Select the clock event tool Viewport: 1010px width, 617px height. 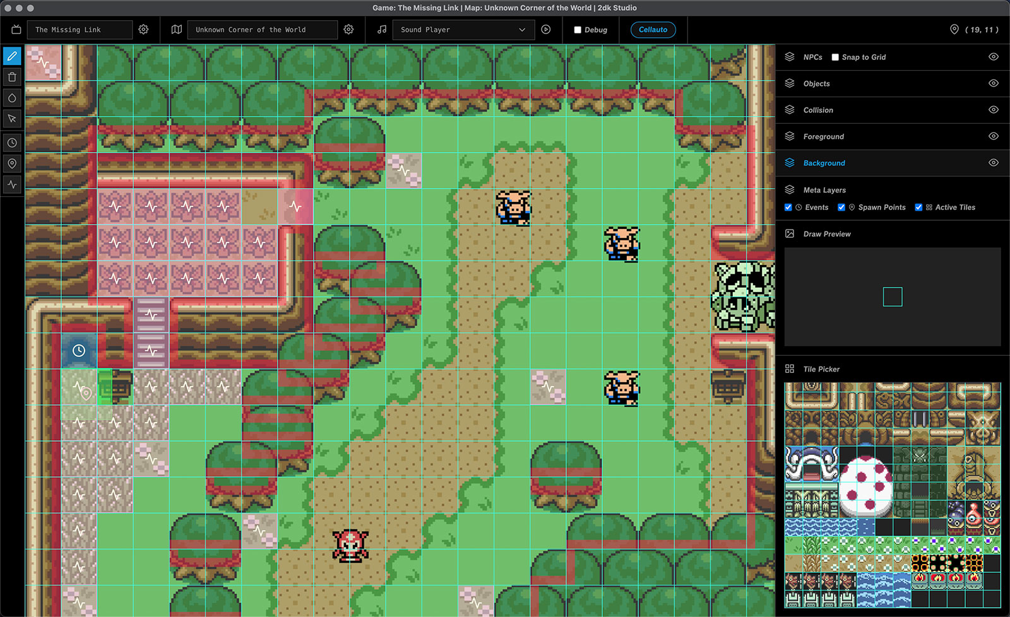pyautogui.click(x=12, y=143)
